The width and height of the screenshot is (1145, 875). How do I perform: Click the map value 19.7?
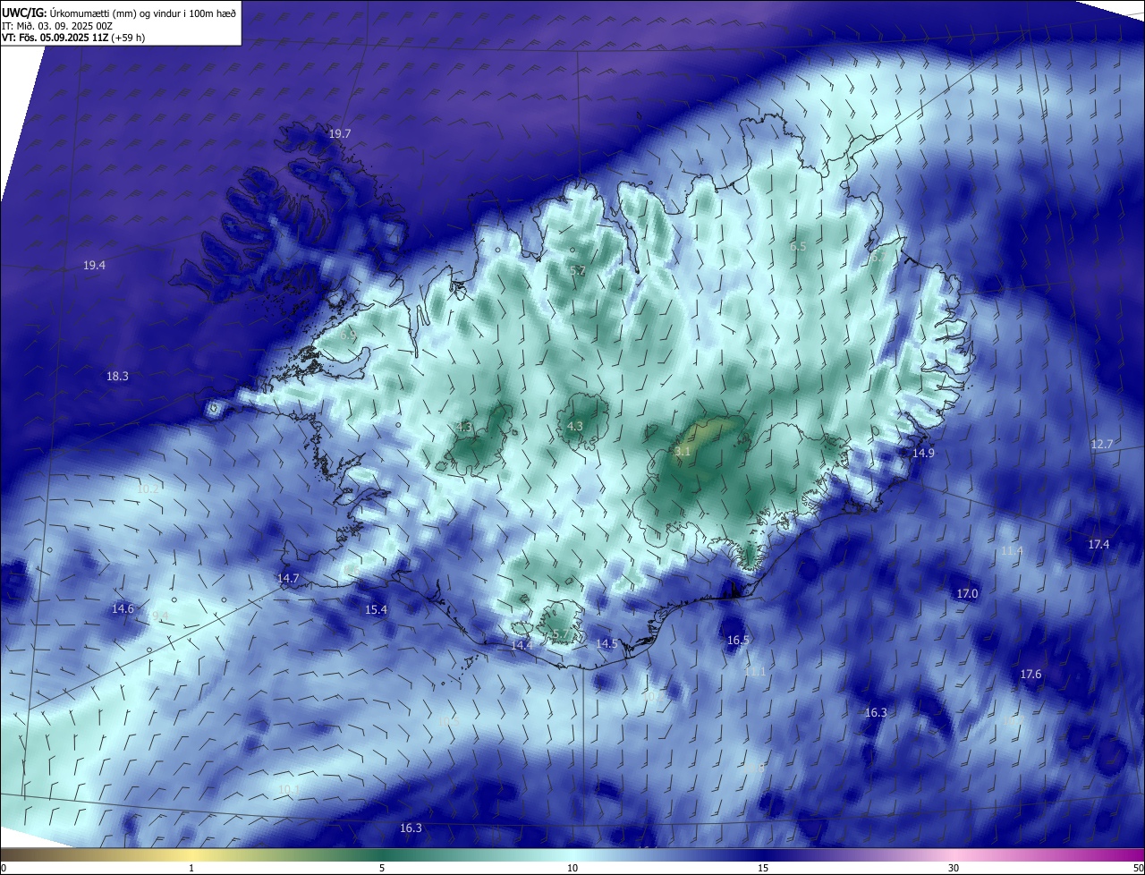pyautogui.click(x=340, y=133)
